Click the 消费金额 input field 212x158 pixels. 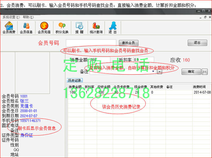point(100,60)
